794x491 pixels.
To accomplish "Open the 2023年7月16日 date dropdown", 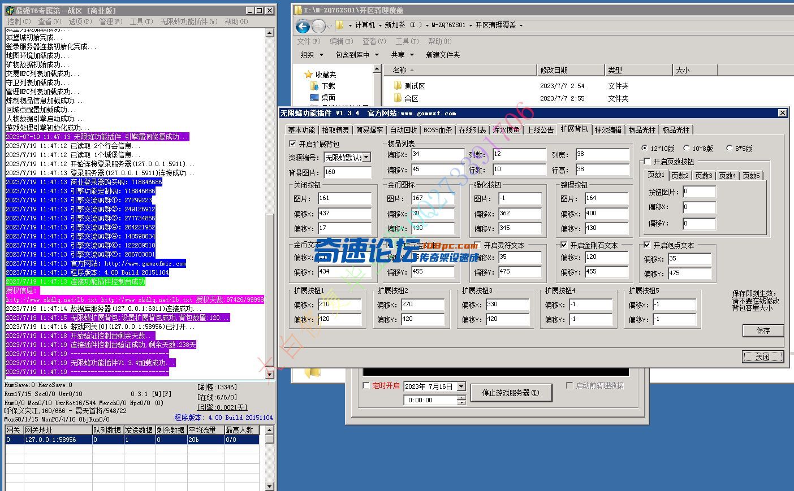I will 461,386.
